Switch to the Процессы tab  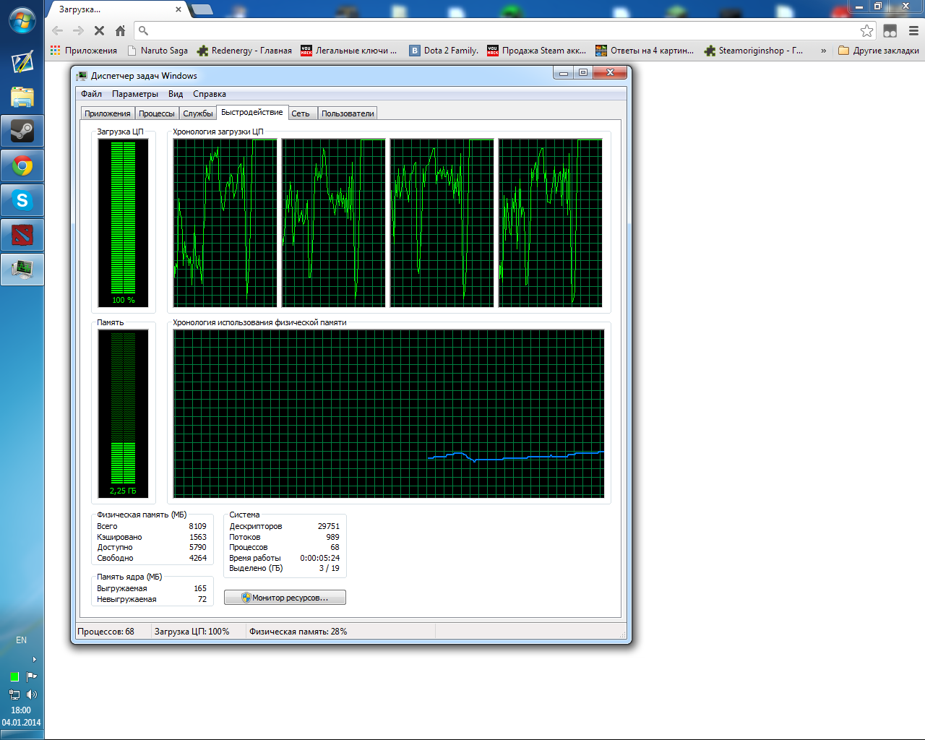tap(157, 113)
